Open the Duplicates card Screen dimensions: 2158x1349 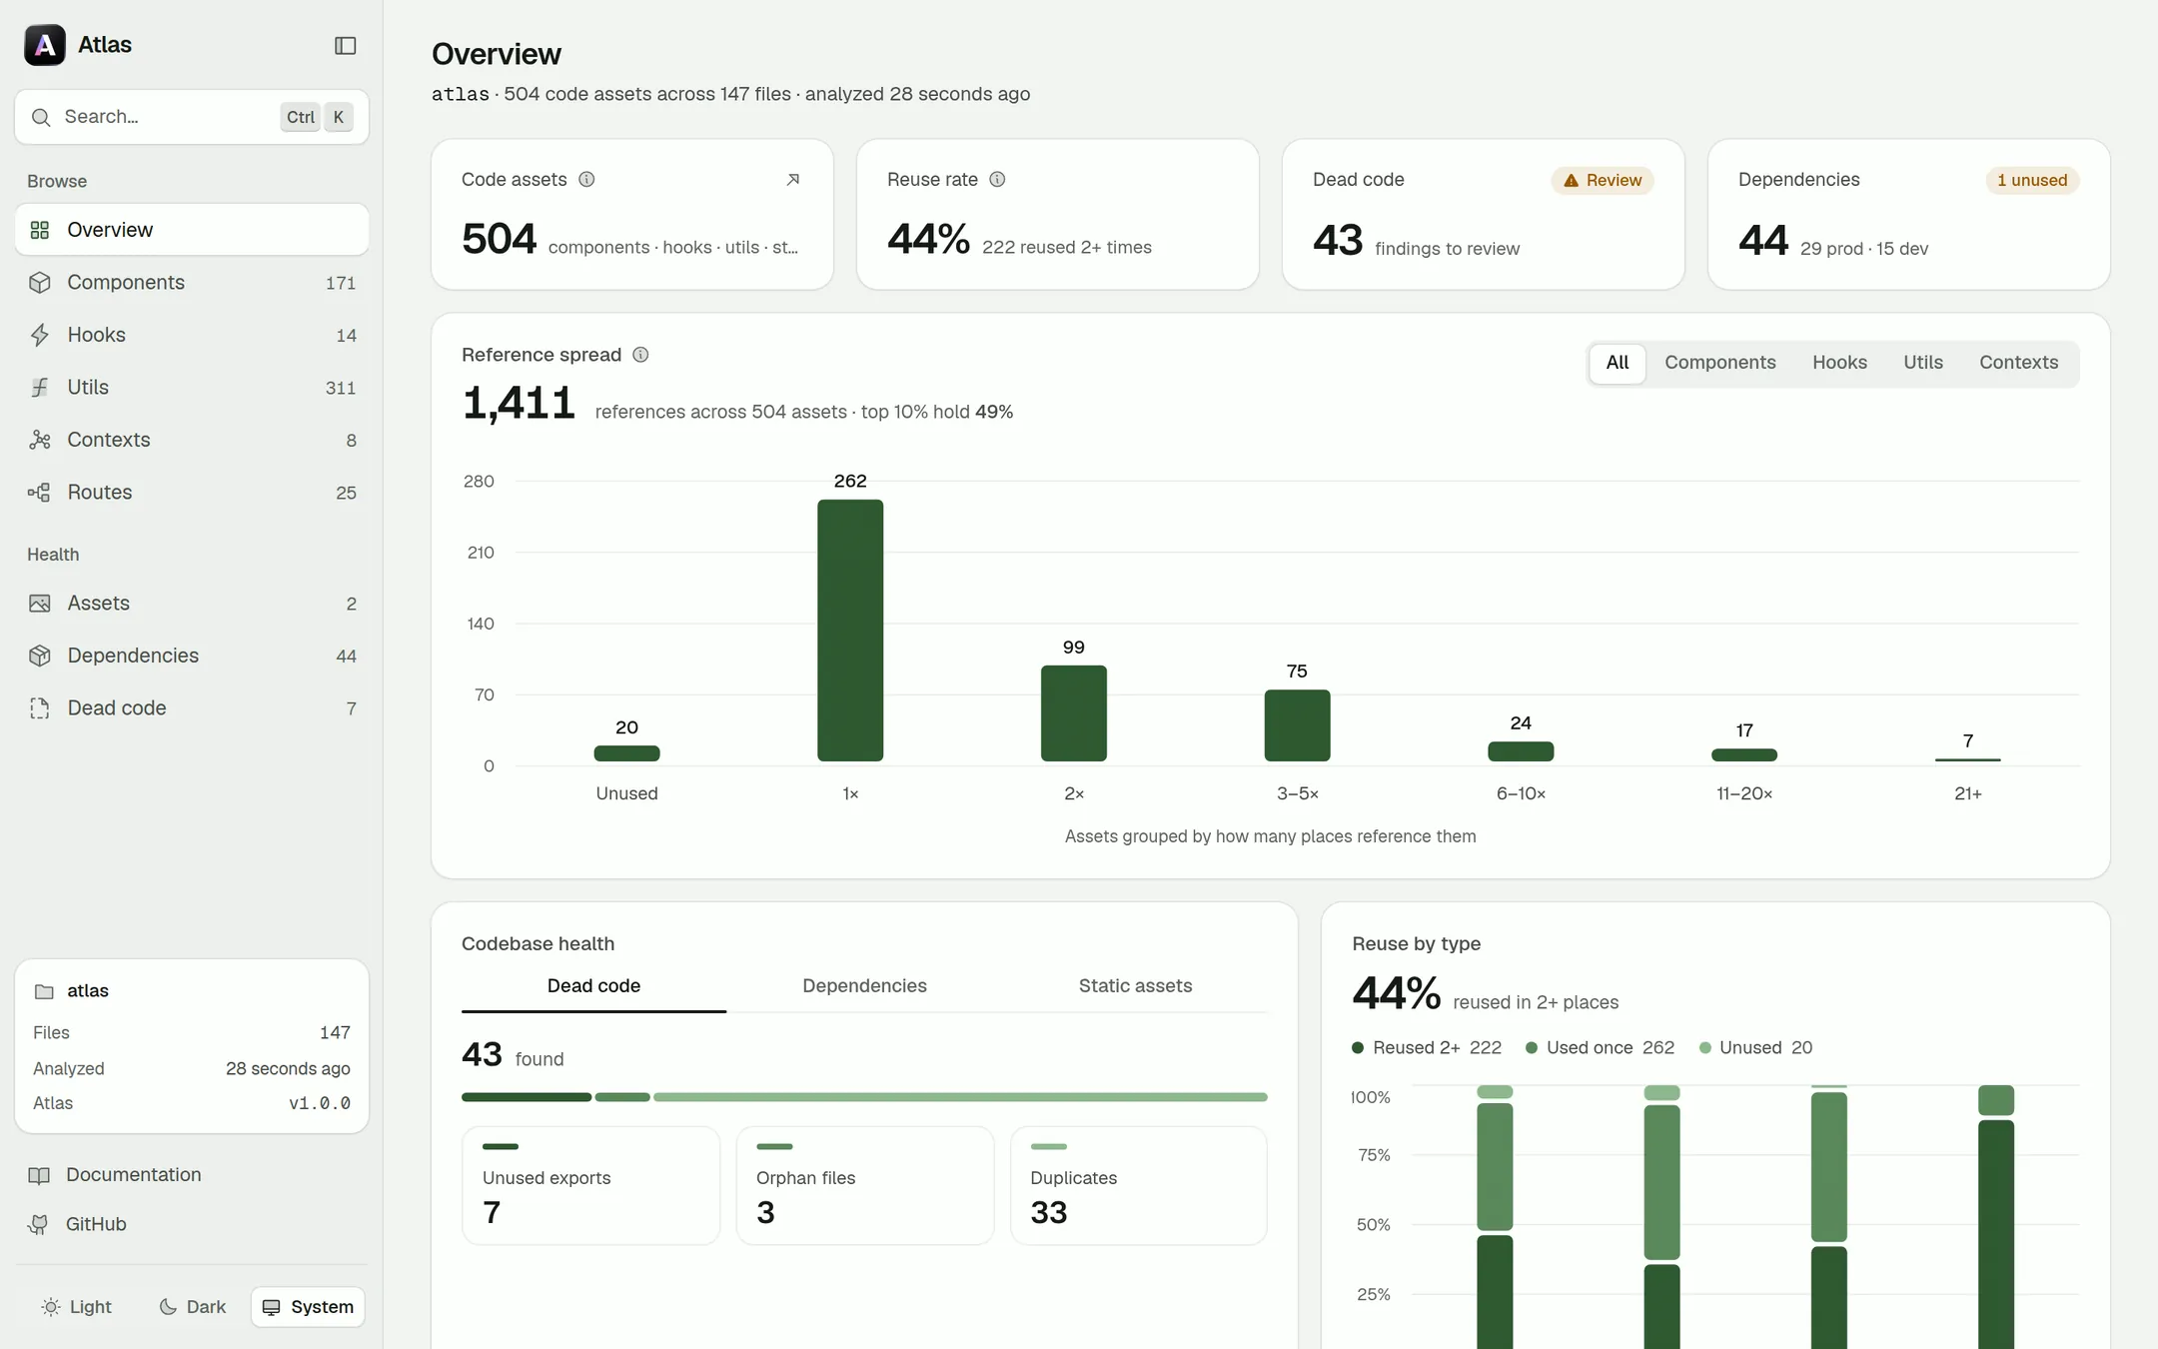(x=1139, y=1186)
